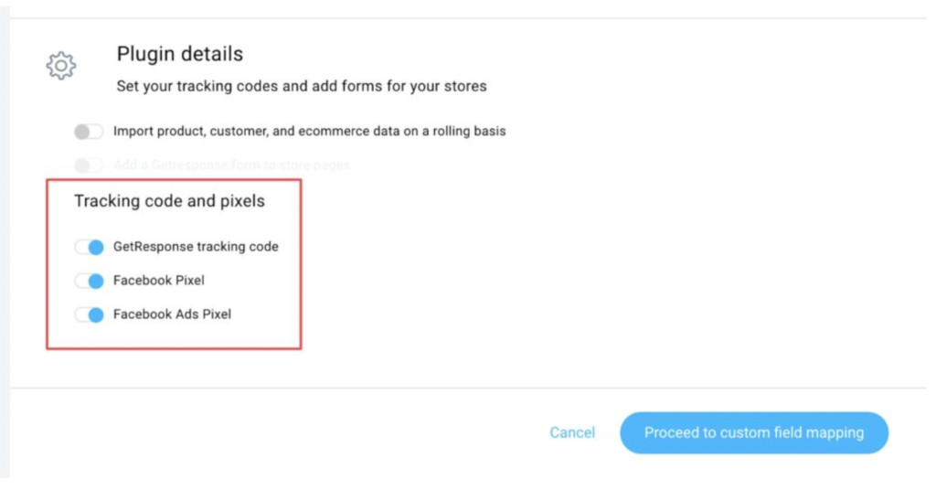Screen dimensions: 936x490
Task: Select the 'Tracking code and pixels' heading
Action: pos(169,201)
